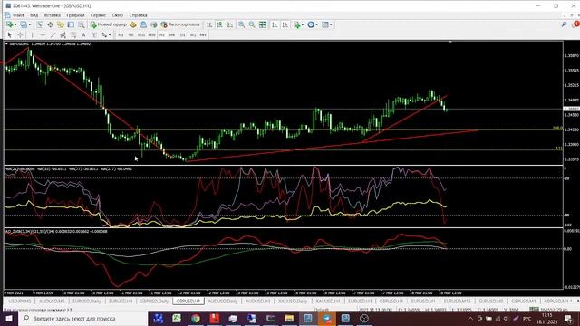Expand the New Chart dropdown arrow
Viewport: 580px width, 326px height.
click(15, 24)
